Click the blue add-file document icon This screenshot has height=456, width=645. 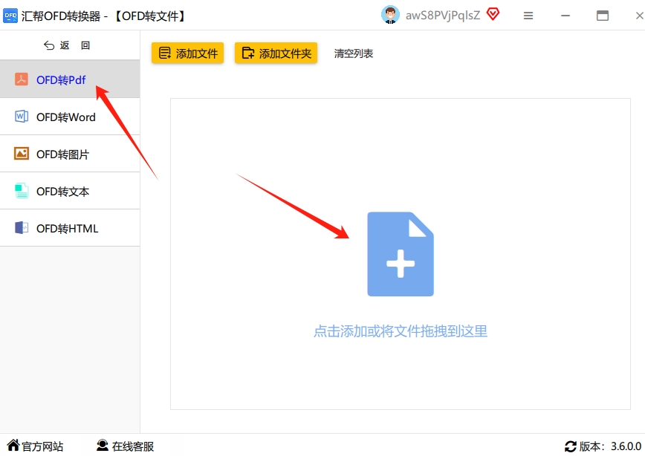[x=401, y=254]
